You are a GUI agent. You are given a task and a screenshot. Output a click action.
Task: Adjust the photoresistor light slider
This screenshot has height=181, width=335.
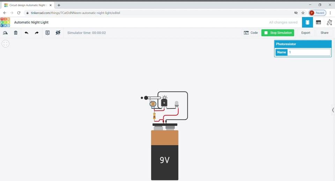146,98
